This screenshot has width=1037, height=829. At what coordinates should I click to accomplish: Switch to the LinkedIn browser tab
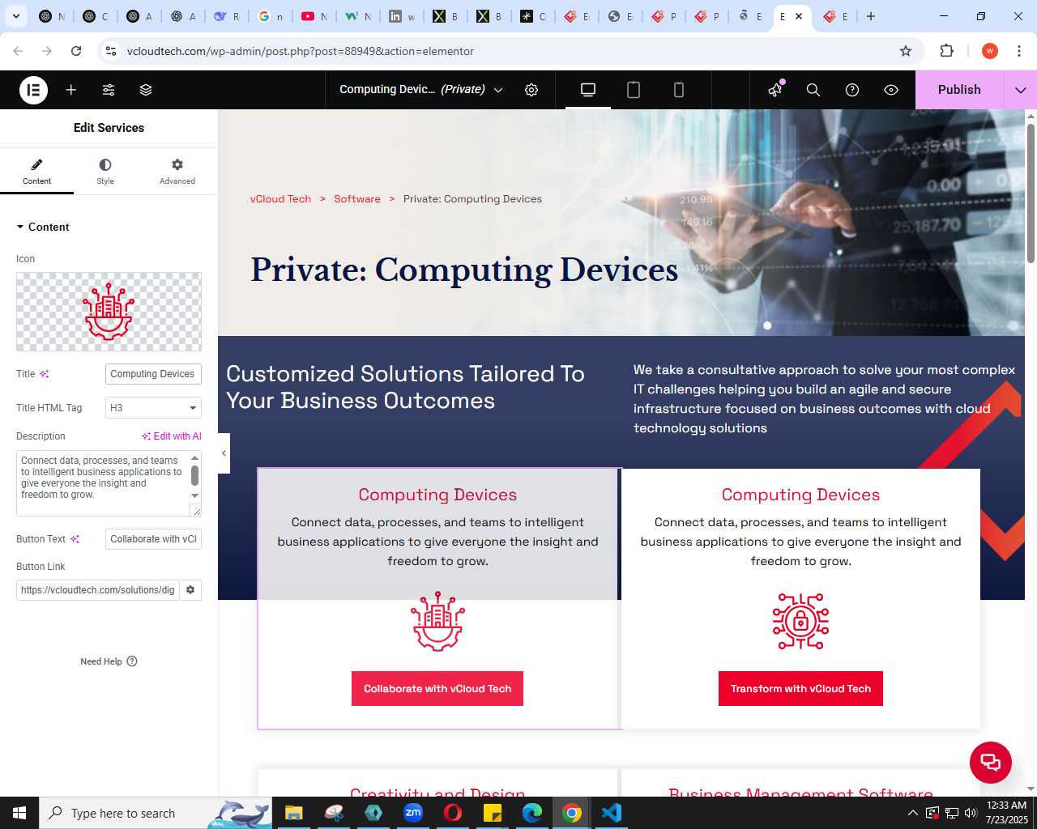[402, 16]
